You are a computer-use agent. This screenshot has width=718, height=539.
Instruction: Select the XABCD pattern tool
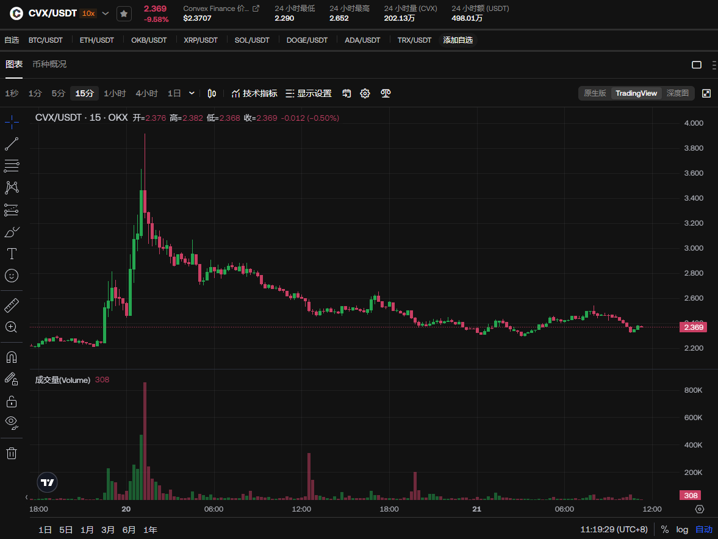12,188
